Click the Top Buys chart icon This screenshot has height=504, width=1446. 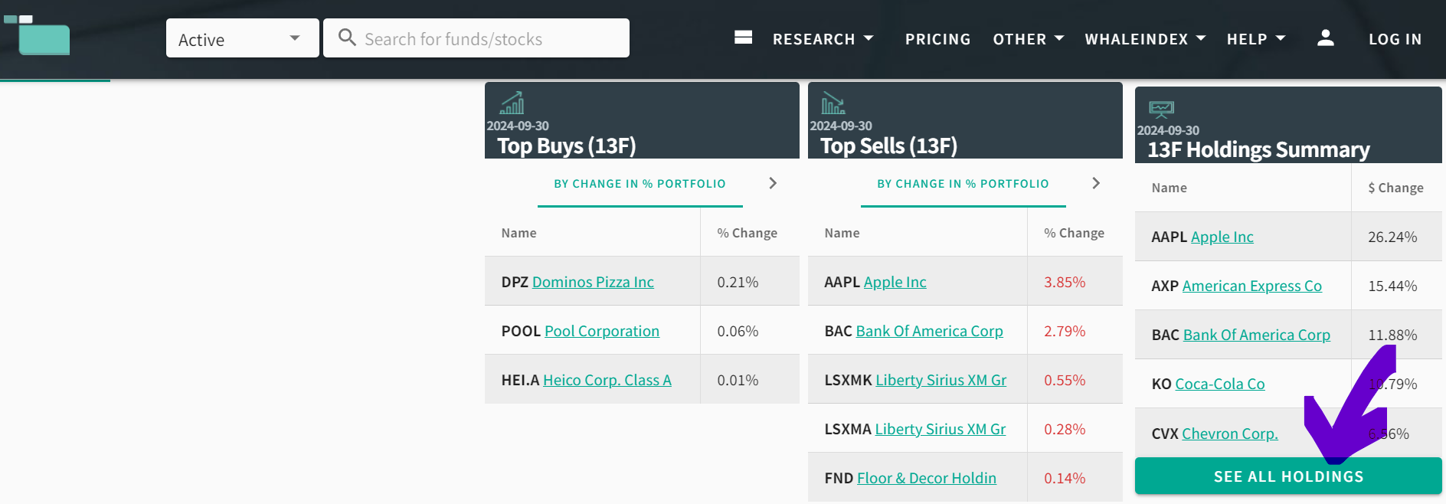click(512, 103)
